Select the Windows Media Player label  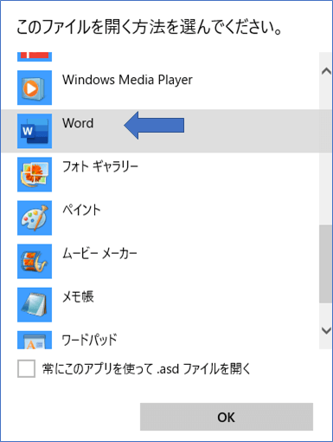[x=127, y=80]
